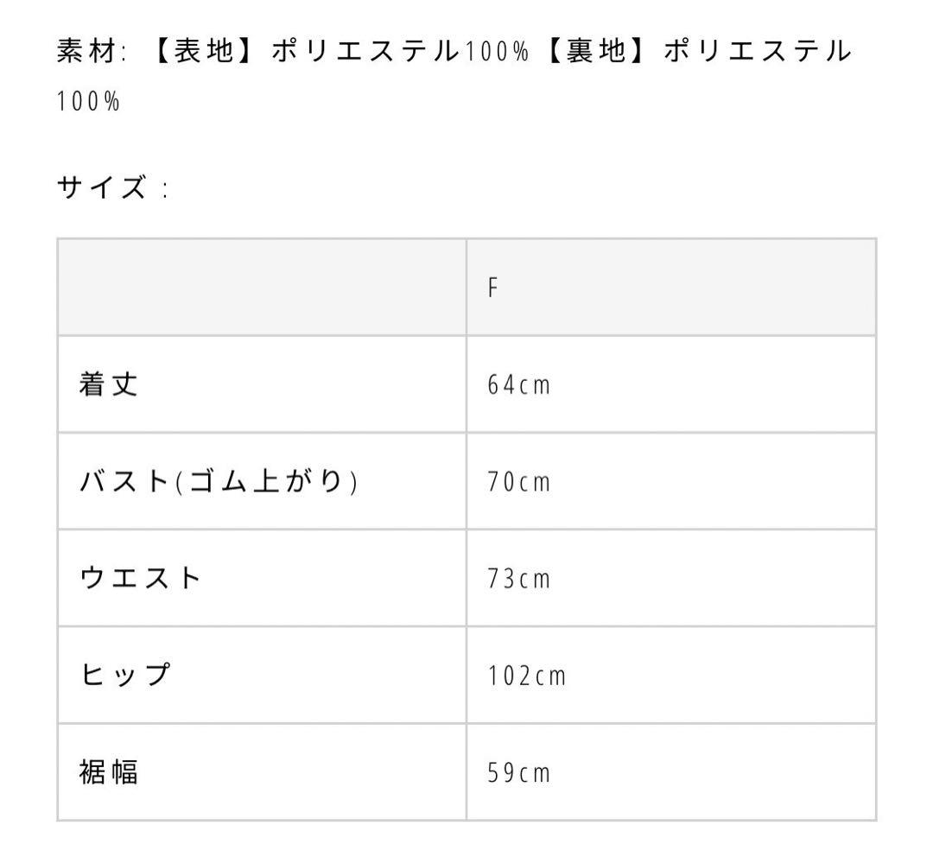Image resolution: width=933 pixels, height=850 pixels.
Task: Click the 102cm hip value
Action: (x=526, y=676)
